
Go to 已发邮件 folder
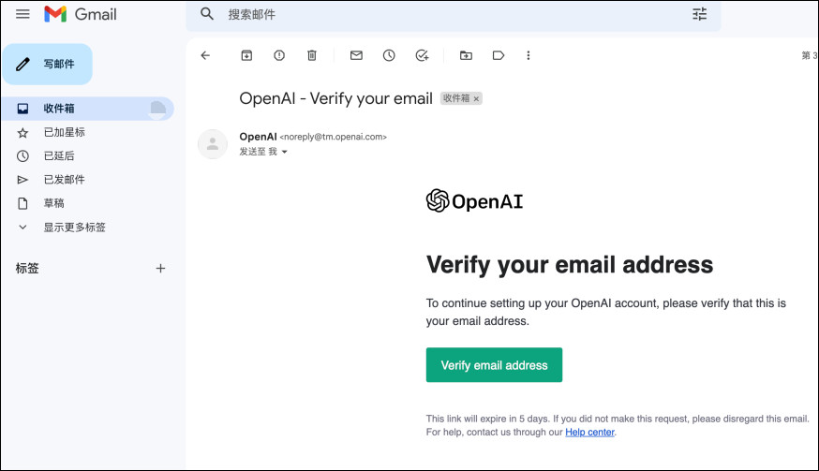(64, 180)
